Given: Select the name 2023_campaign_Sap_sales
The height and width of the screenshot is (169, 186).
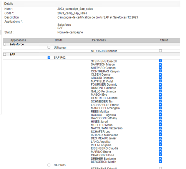Looking at the screenshot, I should 75,9.
